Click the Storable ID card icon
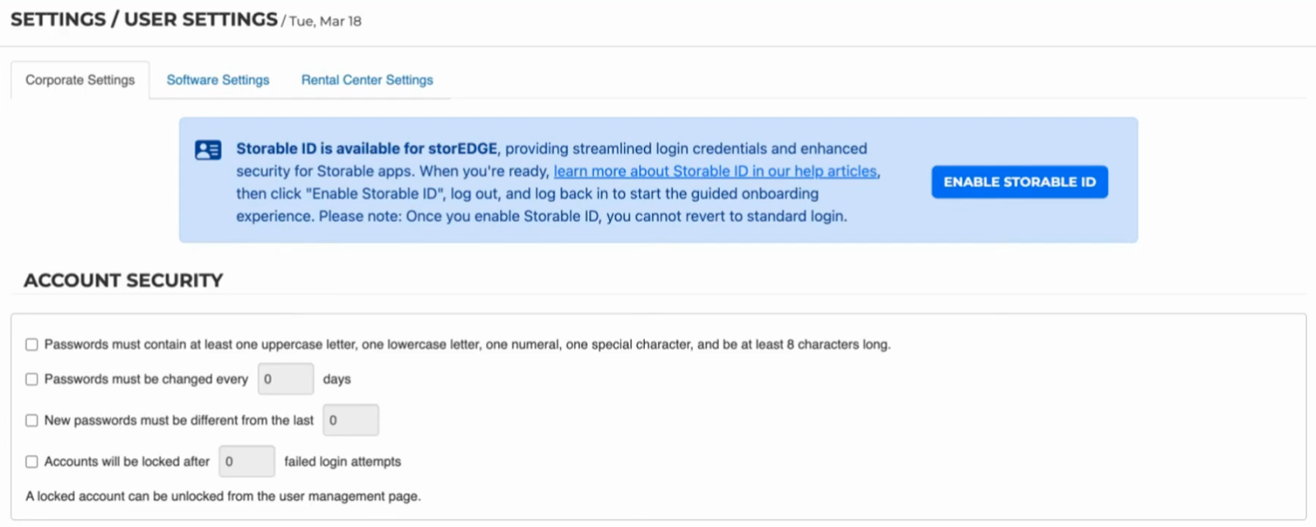Image resolution: width=1316 pixels, height=527 pixels. click(208, 150)
